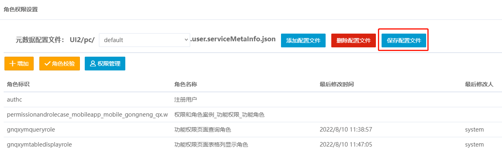This screenshot has height=151, width=502.
Task: Click the plus icon on 增加 button
Action: point(12,64)
